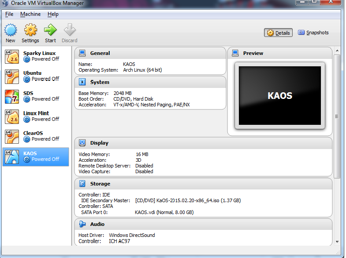
Task: Select the ClearOS VM icon
Action: coord(12,137)
